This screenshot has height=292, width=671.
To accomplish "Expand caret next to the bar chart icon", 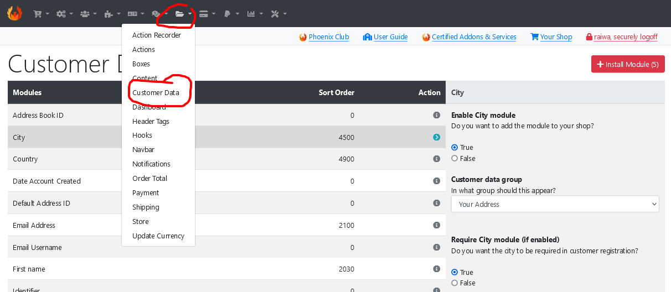I will [x=261, y=14].
